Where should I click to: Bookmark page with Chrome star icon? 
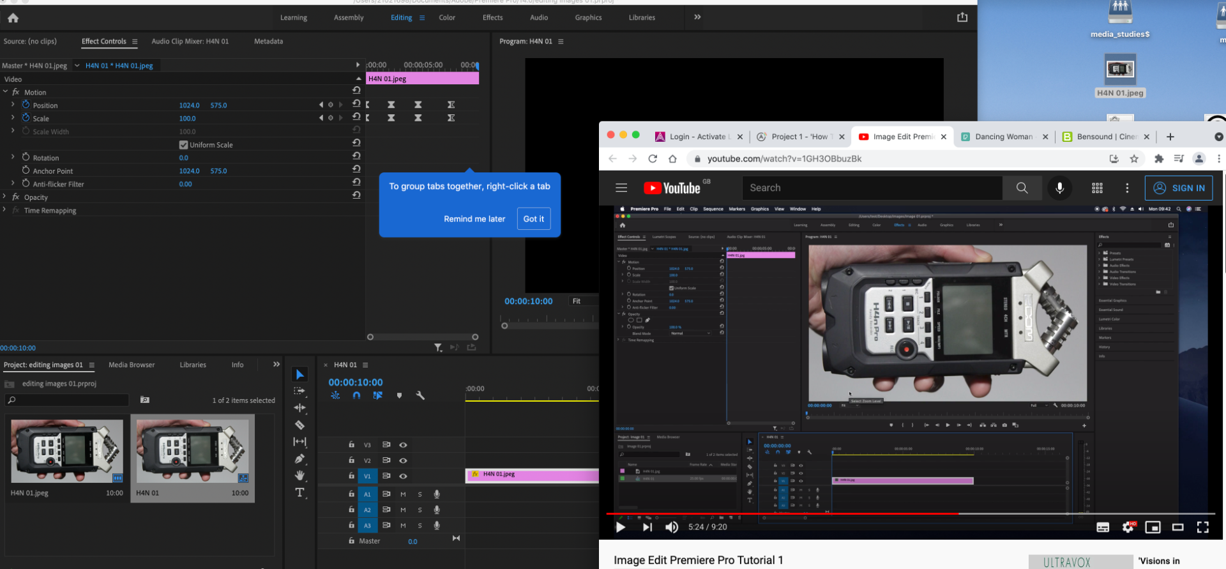pos(1134,158)
